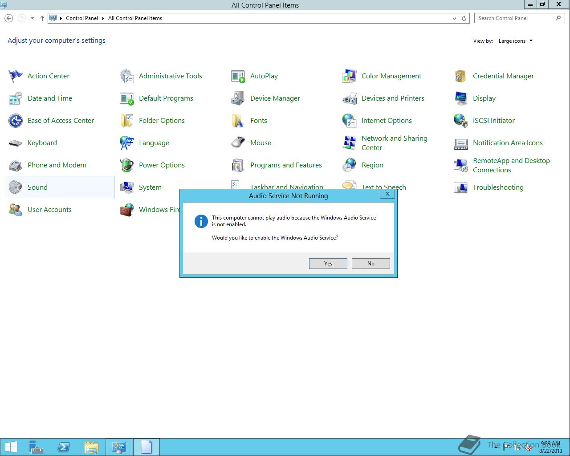Open the iSCSI Initiator icon
The width and height of the screenshot is (570, 456).
click(x=461, y=121)
